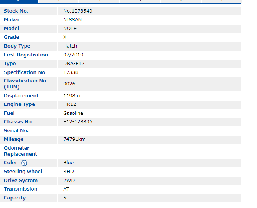Image resolution: width=257 pixels, height=208 pixels.
Task: Click the Specification No value 17338
Action: point(71,72)
